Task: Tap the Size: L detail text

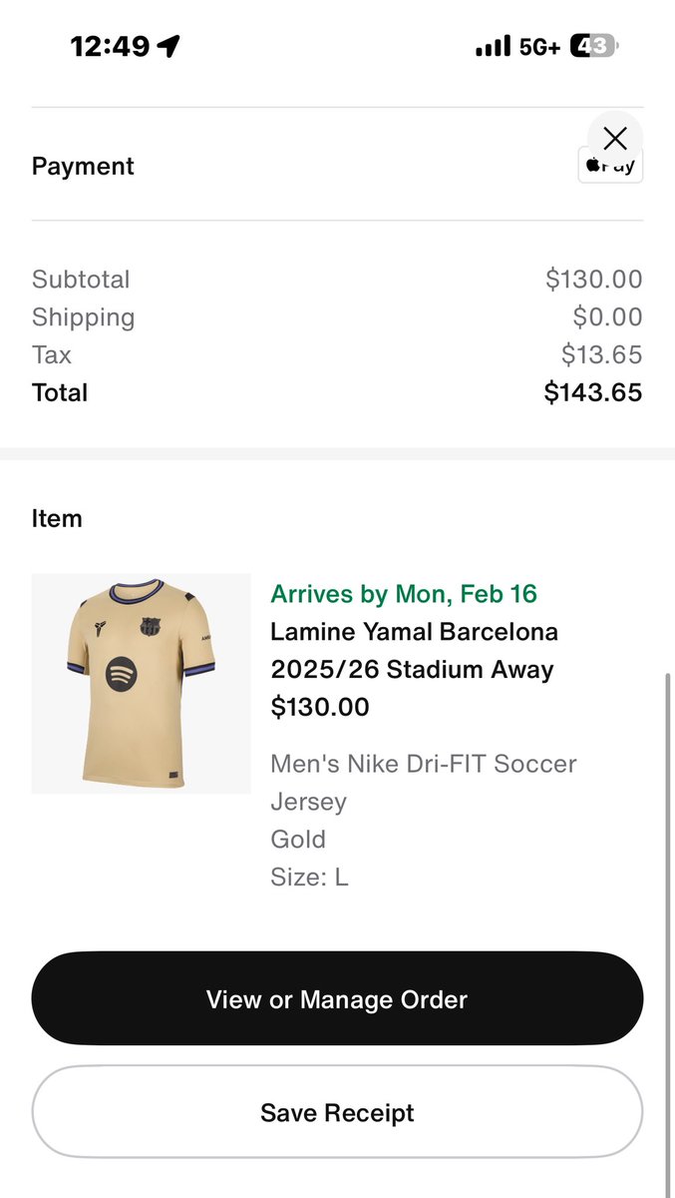Action: pos(309,878)
